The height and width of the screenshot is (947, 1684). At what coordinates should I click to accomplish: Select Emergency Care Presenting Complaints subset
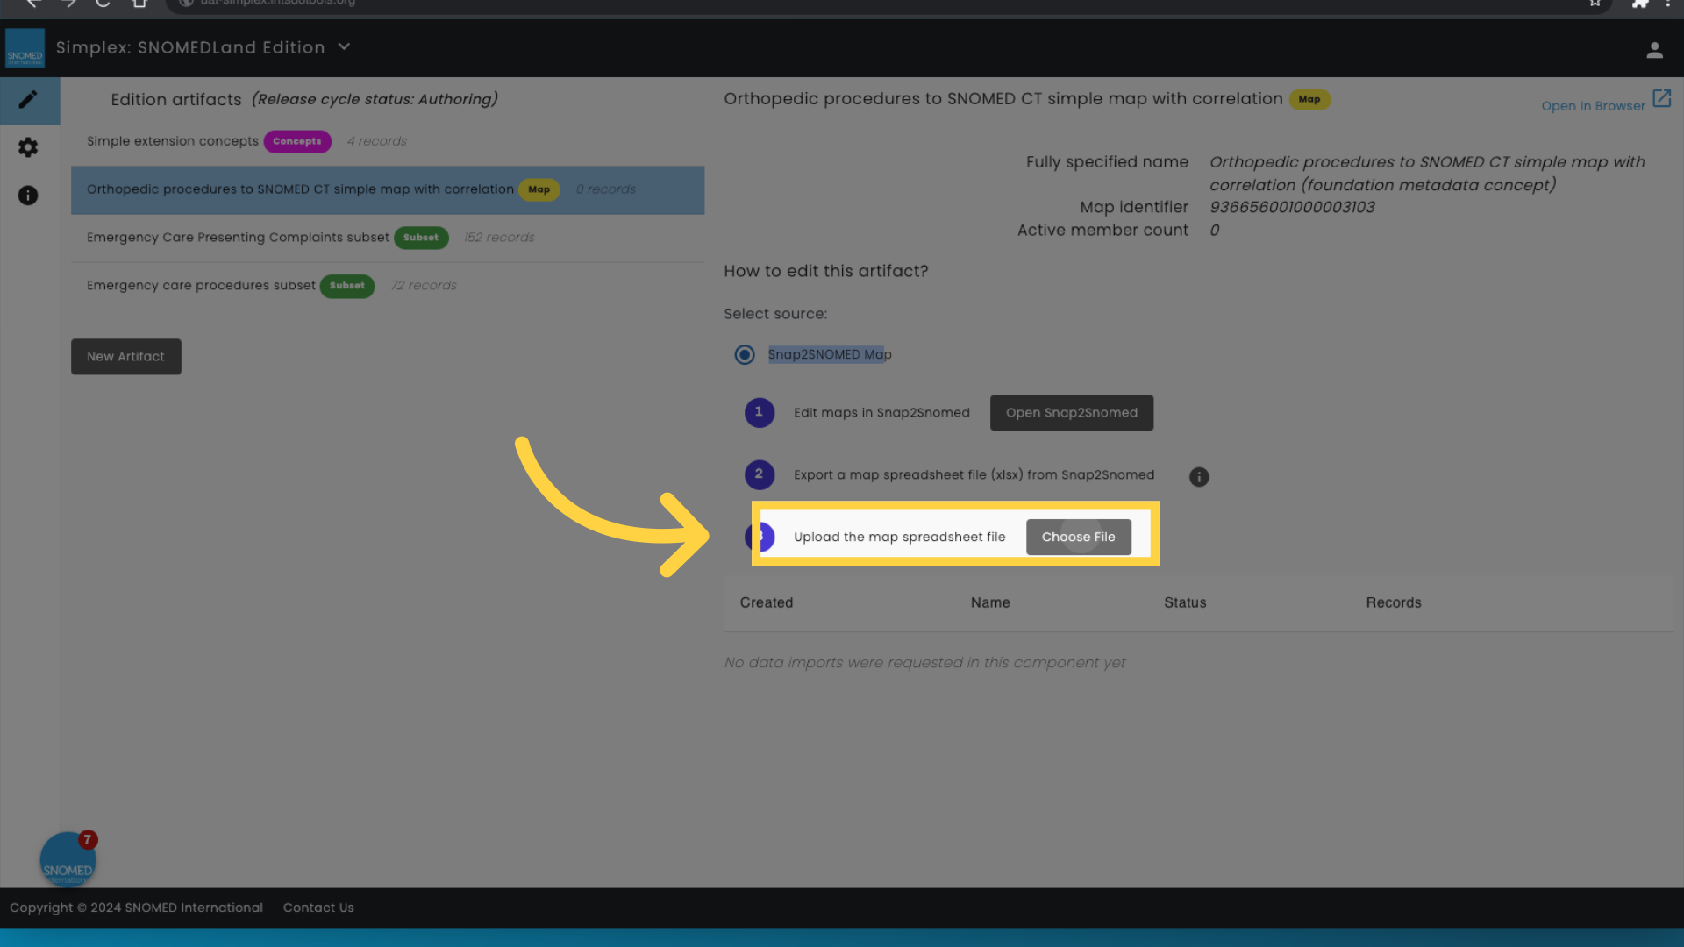[388, 239]
